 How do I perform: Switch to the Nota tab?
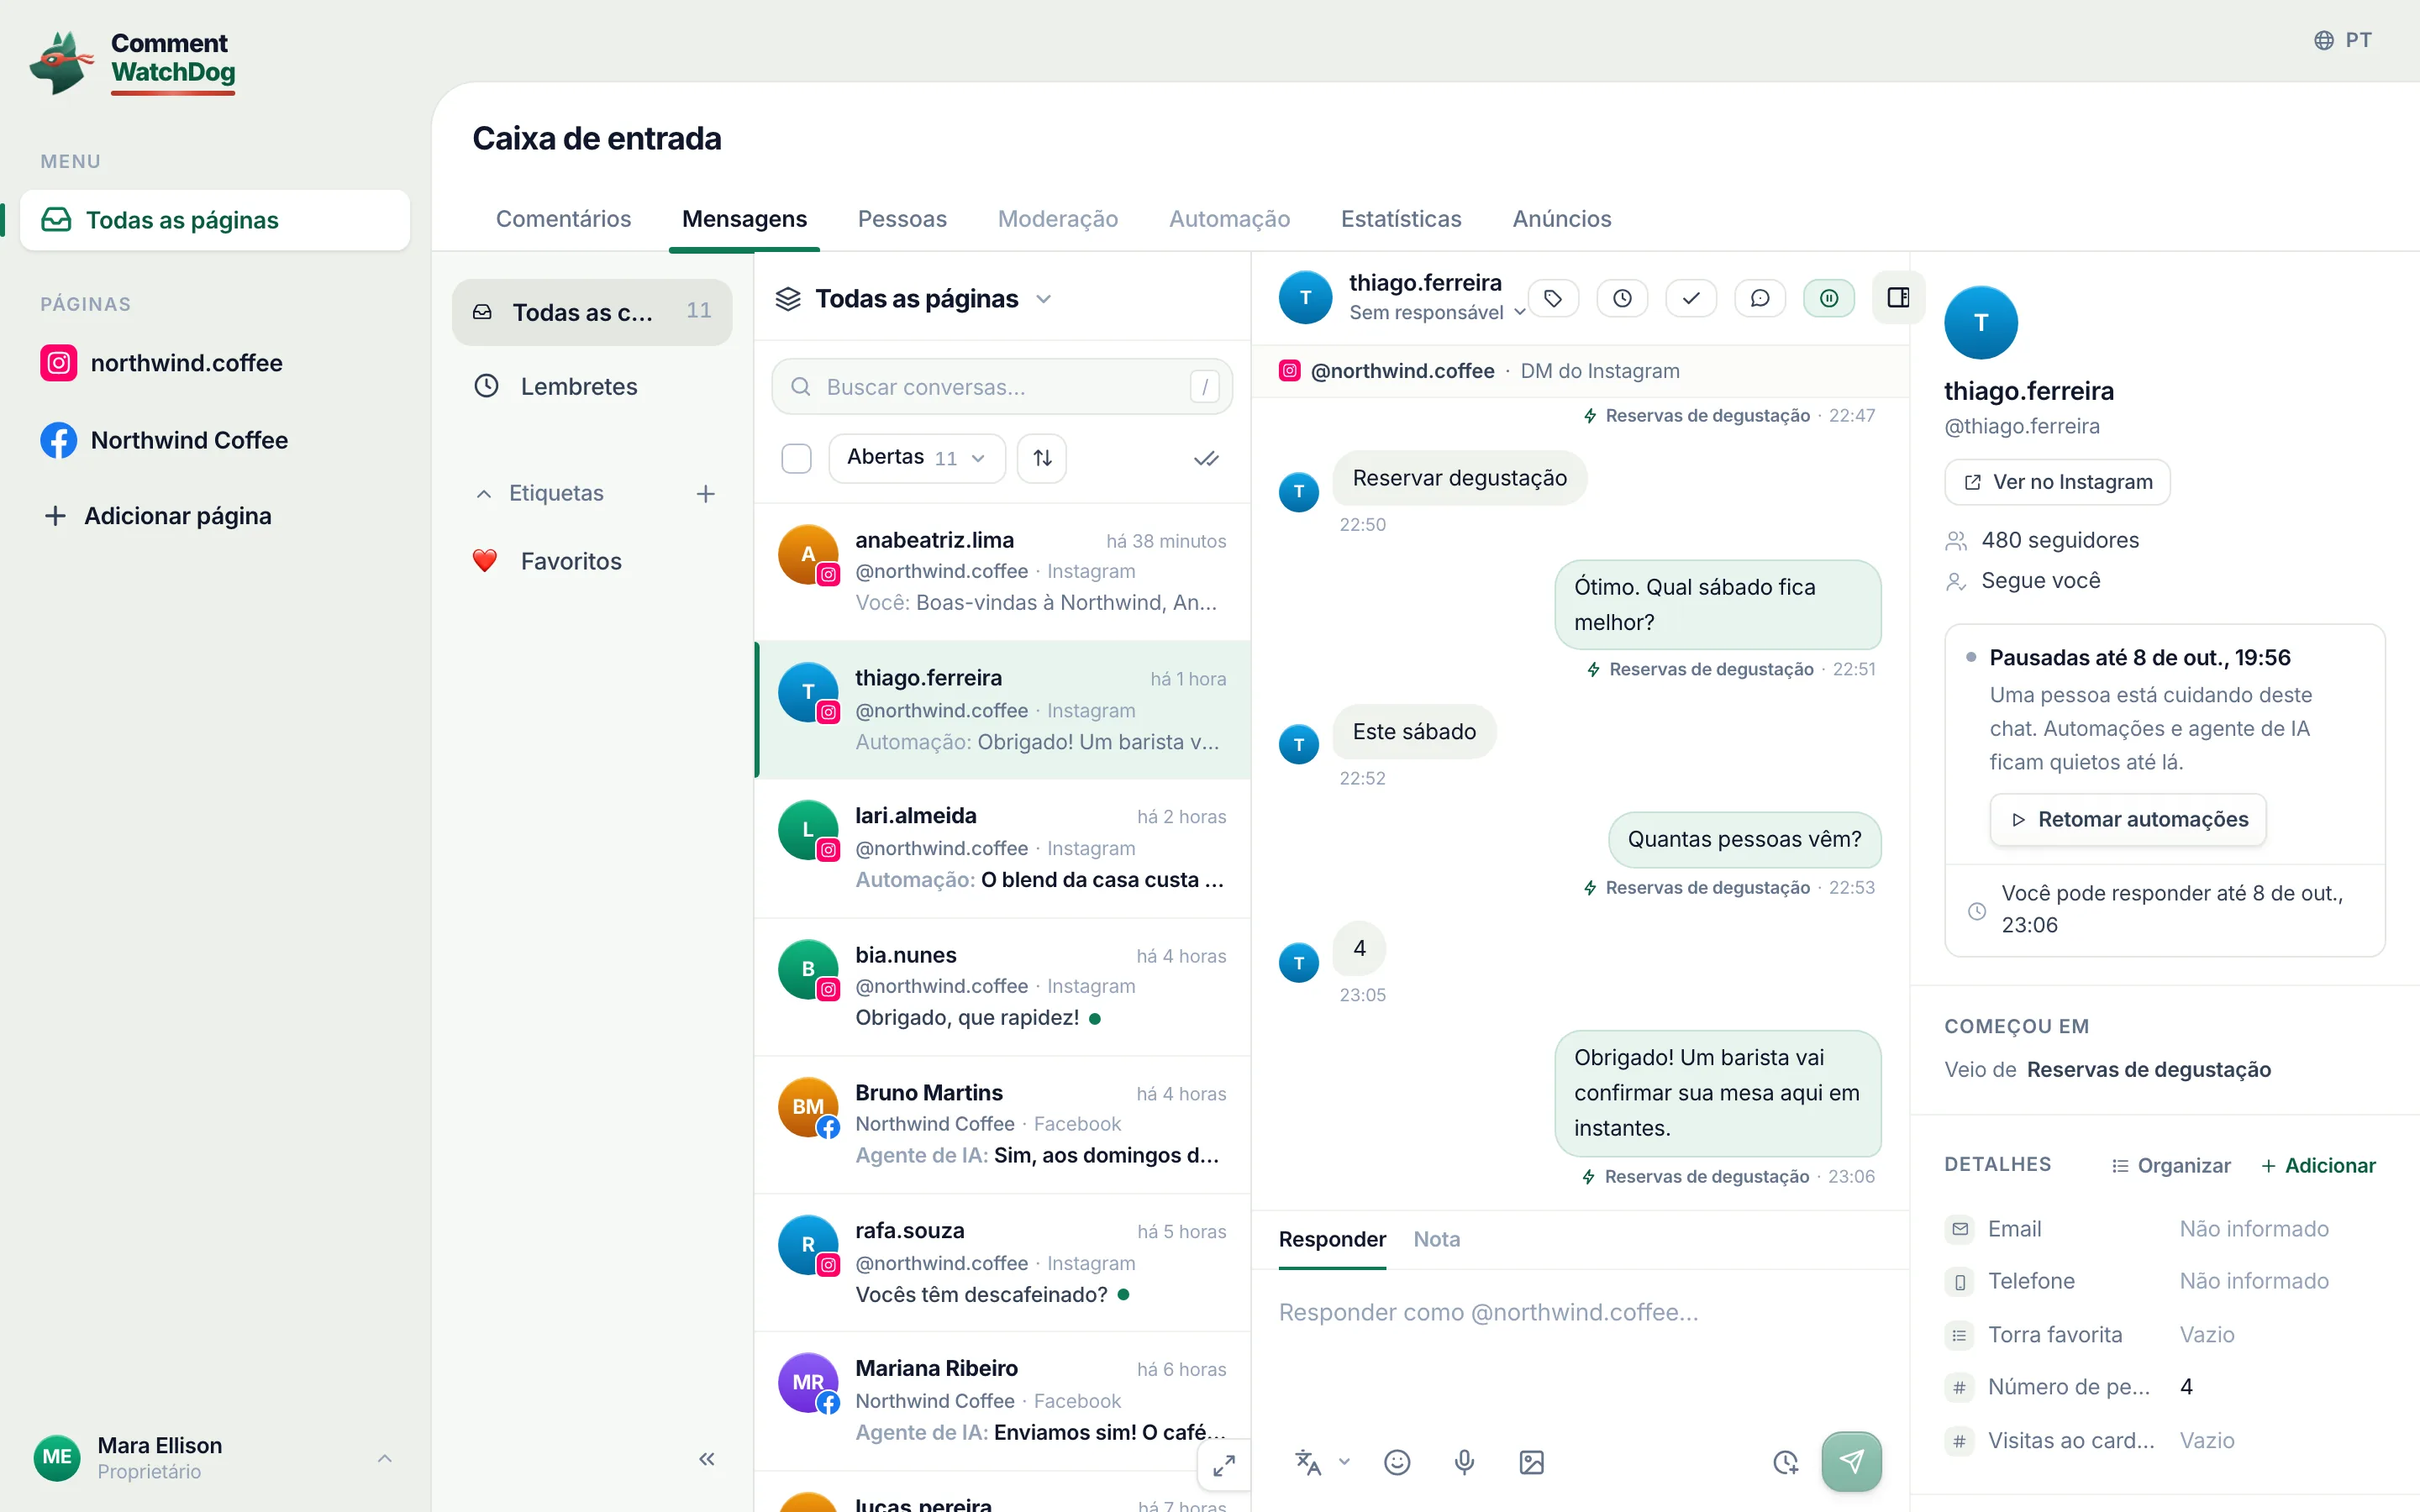[x=1436, y=1239]
